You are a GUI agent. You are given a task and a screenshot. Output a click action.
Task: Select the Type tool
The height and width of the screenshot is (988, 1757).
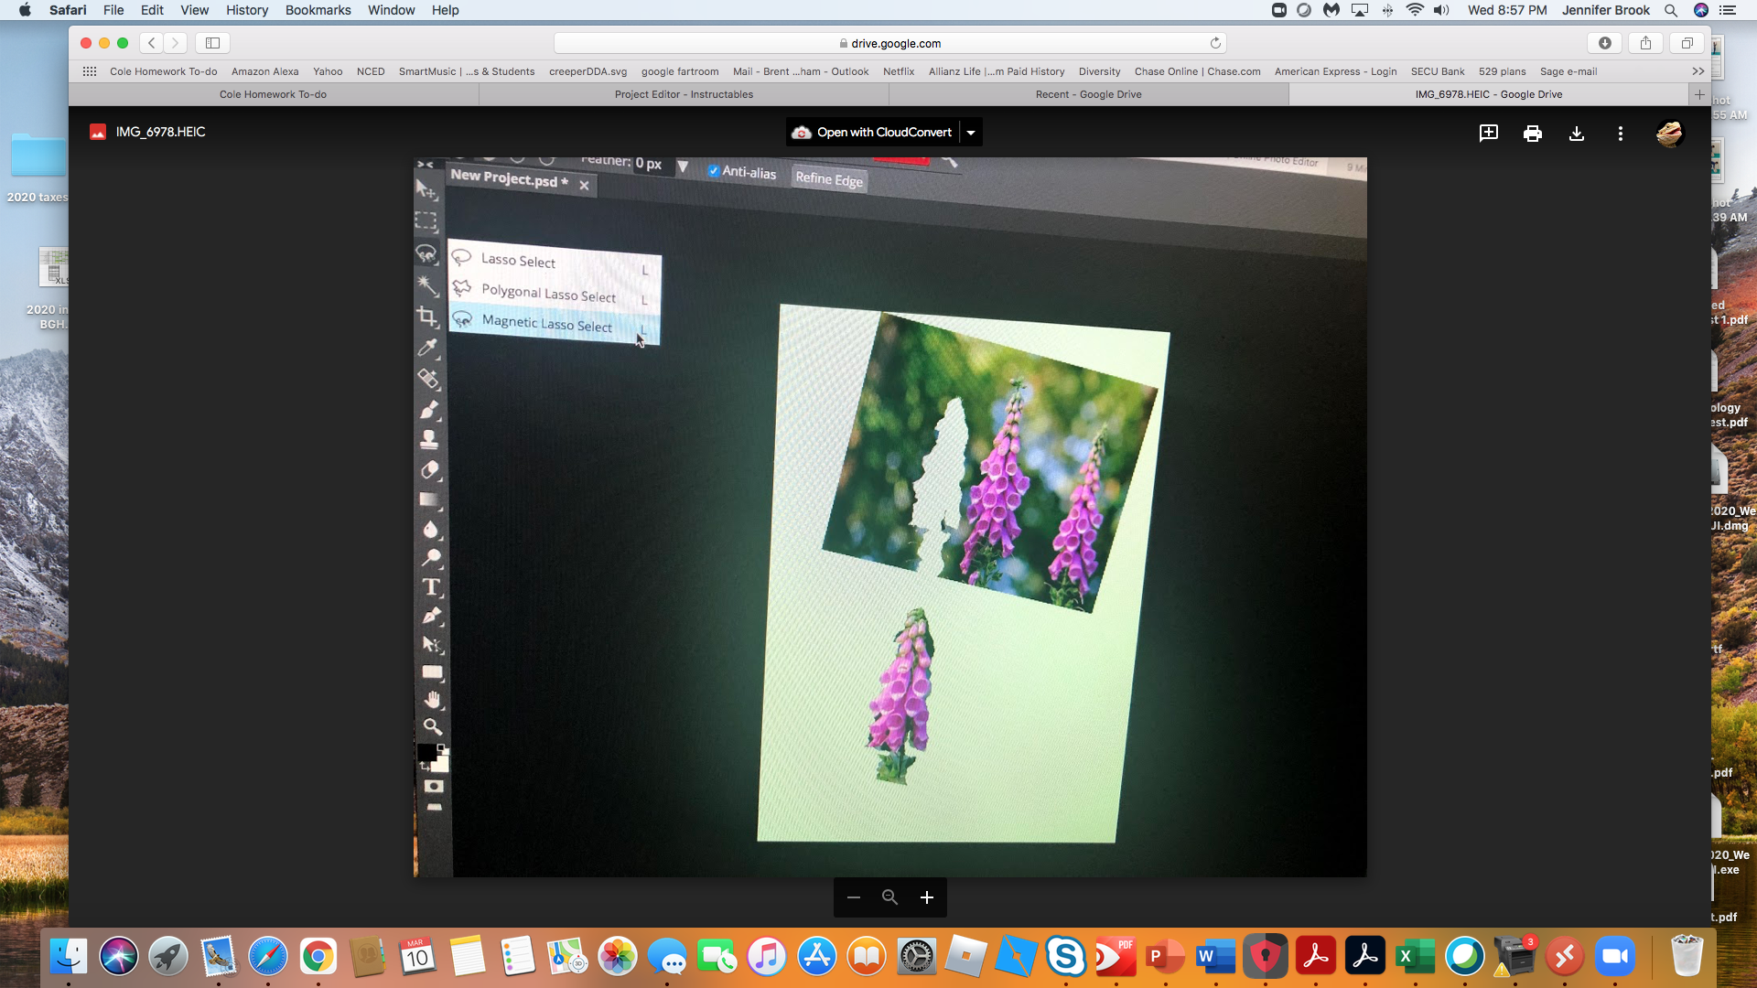432,588
